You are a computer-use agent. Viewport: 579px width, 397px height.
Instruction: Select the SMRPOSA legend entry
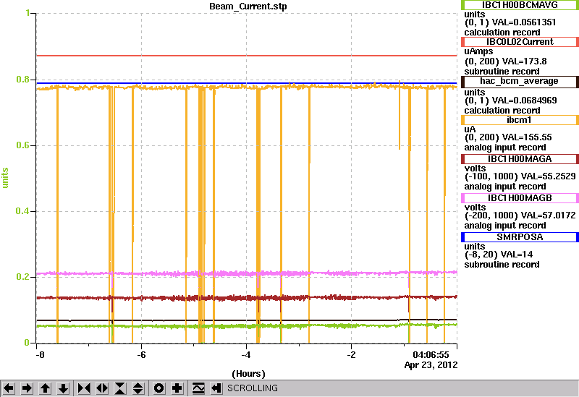click(x=520, y=237)
